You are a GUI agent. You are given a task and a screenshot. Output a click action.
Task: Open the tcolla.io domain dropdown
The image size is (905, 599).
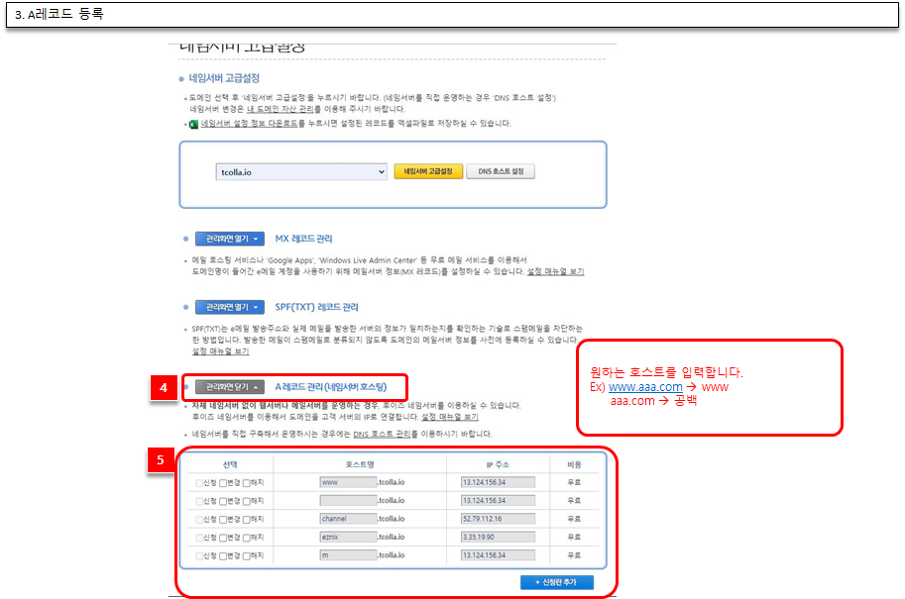(301, 172)
